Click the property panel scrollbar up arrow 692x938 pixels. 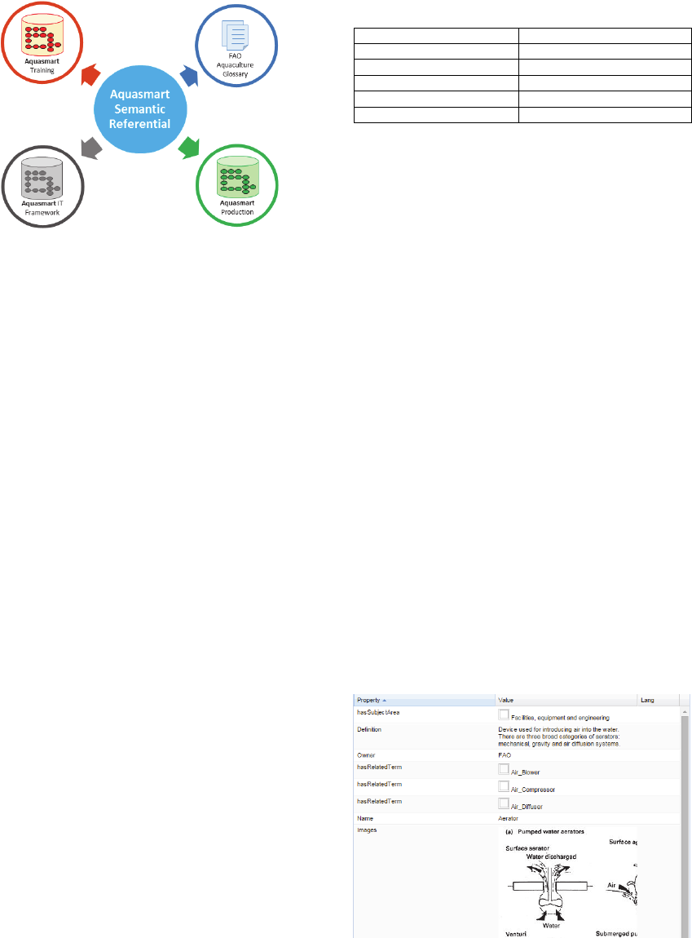685,710
